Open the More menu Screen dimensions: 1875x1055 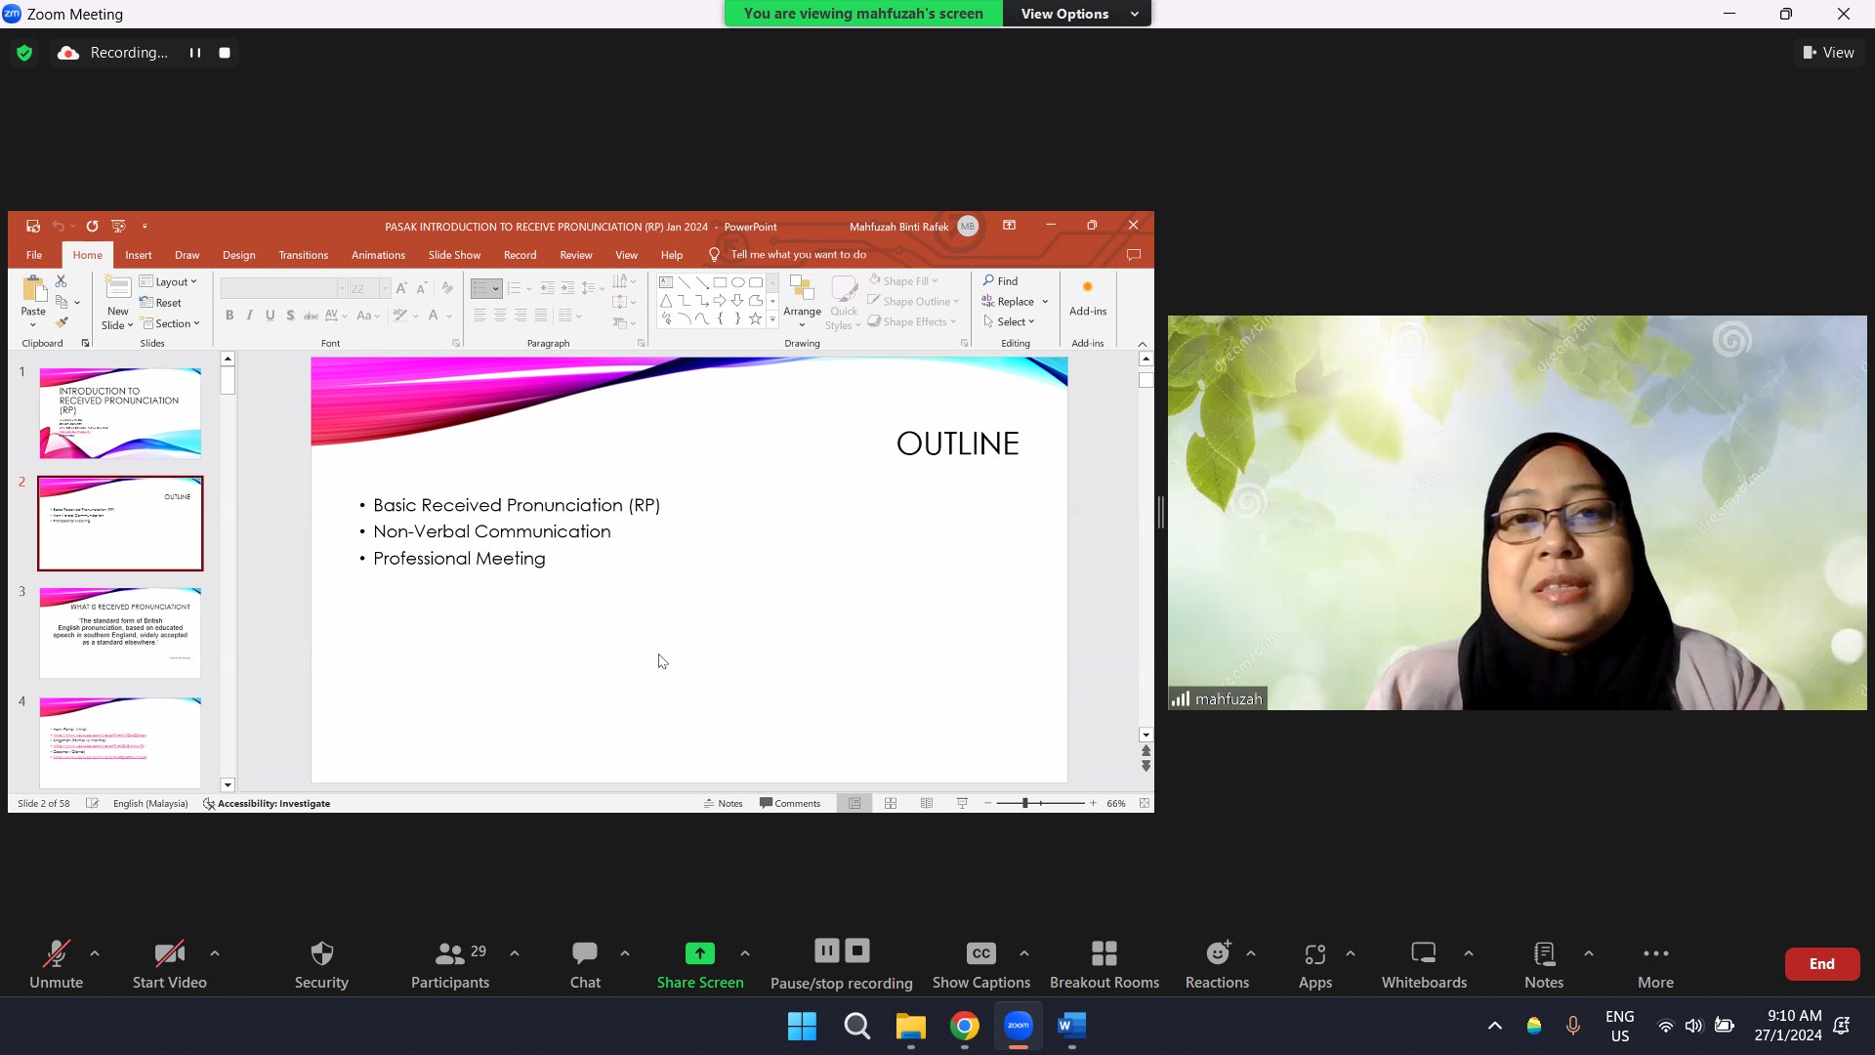(1655, 963)
